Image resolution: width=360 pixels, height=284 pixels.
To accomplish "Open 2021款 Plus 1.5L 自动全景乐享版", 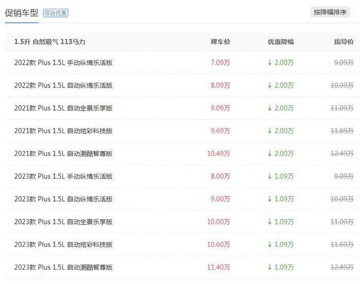I will [63, 108].
